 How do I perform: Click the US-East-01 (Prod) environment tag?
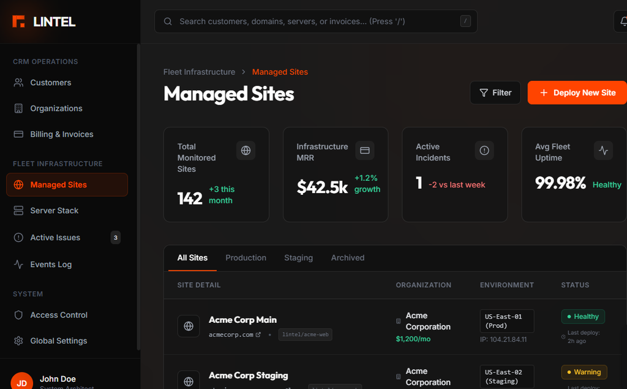pyautogui.click(x=507, y=321)
